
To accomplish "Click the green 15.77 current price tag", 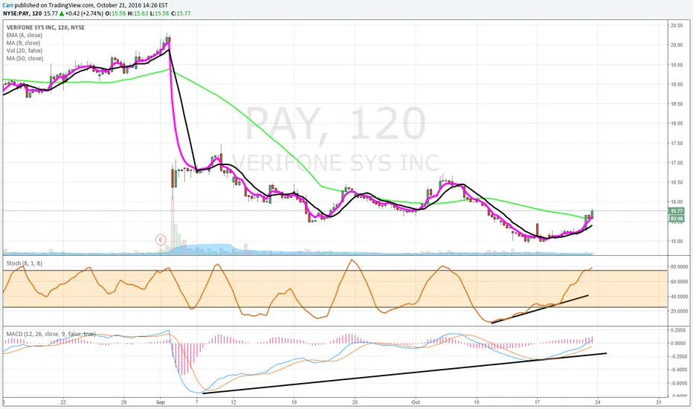I will click(677, 211).
